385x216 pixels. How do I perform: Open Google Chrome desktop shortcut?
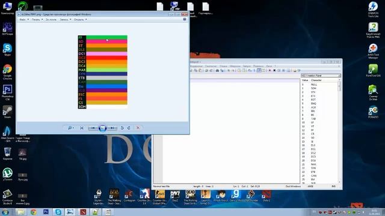7,72
